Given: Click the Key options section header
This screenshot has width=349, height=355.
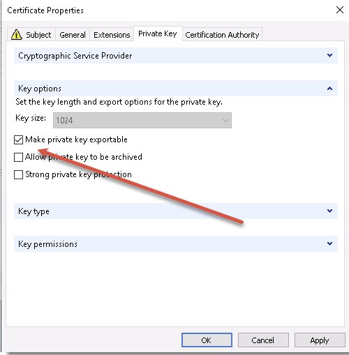Looking at the screenshot, I should pos(176,89).
